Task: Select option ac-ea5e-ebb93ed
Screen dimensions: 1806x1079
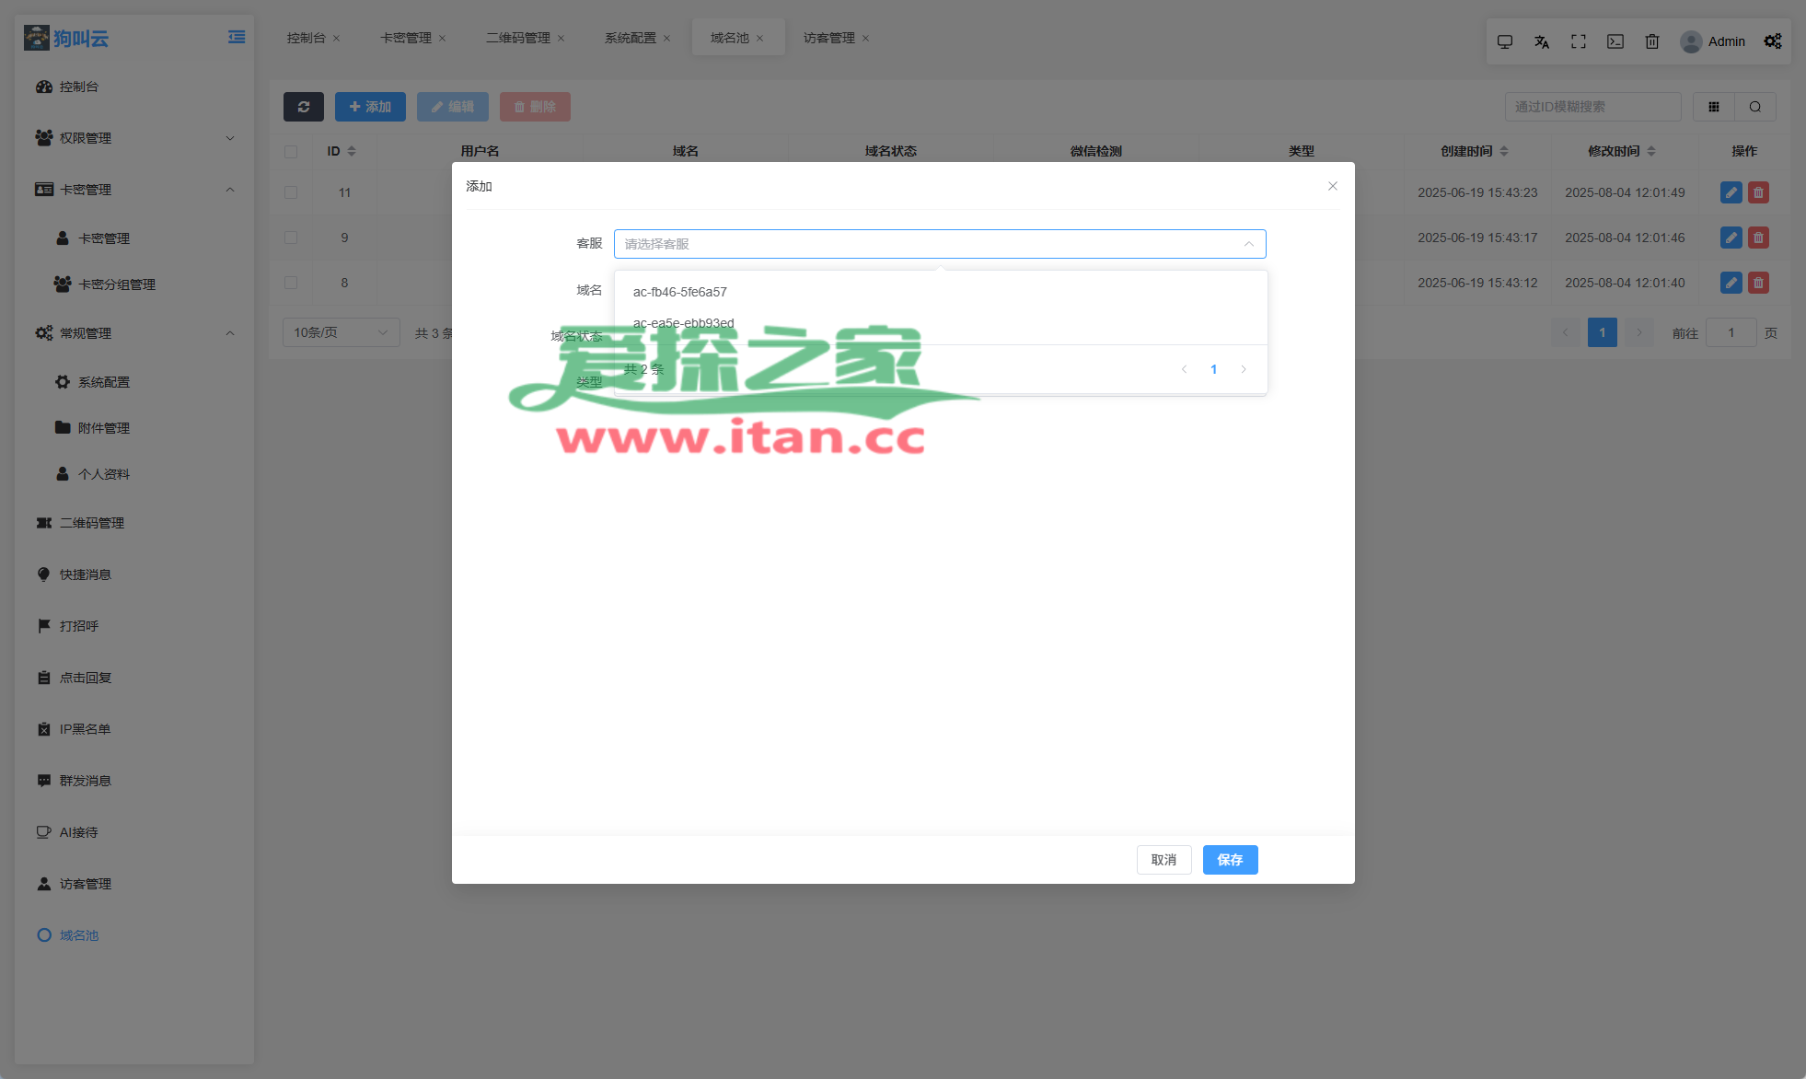Action: tap(941, 323)
